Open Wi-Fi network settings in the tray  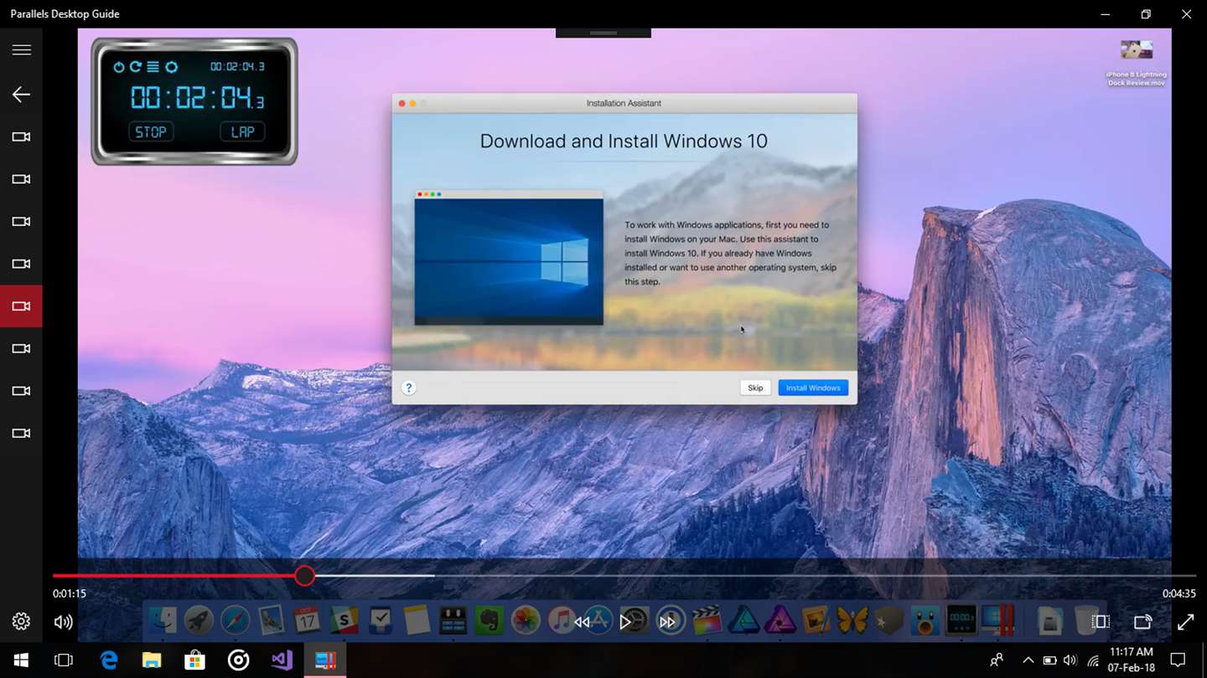click(1092, 660)
